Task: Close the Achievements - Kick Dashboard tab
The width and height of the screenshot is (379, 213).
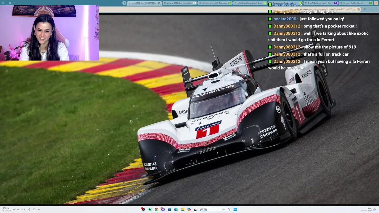Action: coord(200,3)
